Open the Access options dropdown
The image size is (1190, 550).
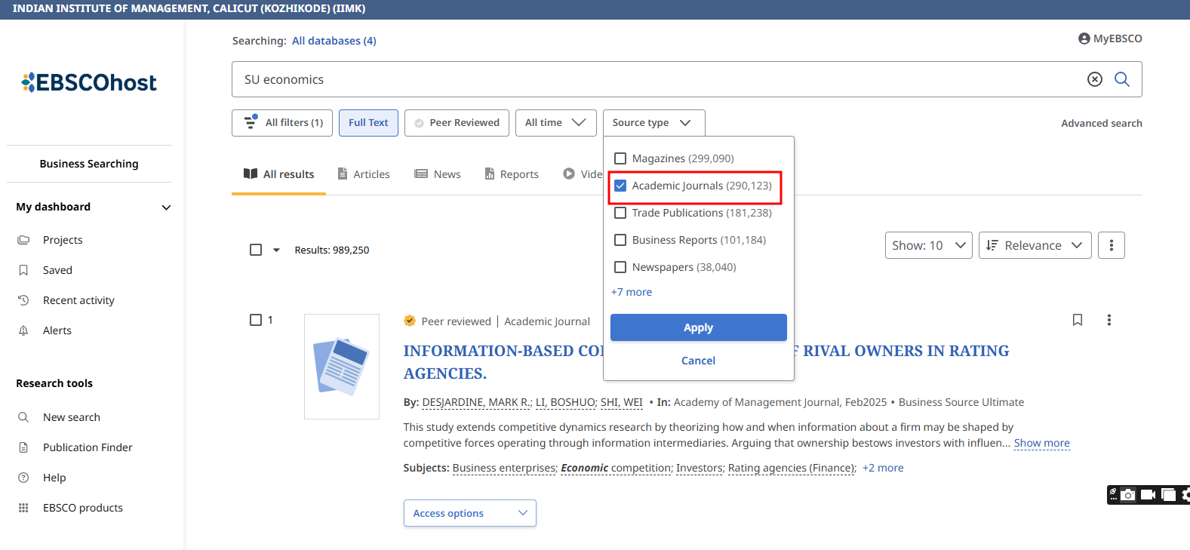(x=469, y=513)
